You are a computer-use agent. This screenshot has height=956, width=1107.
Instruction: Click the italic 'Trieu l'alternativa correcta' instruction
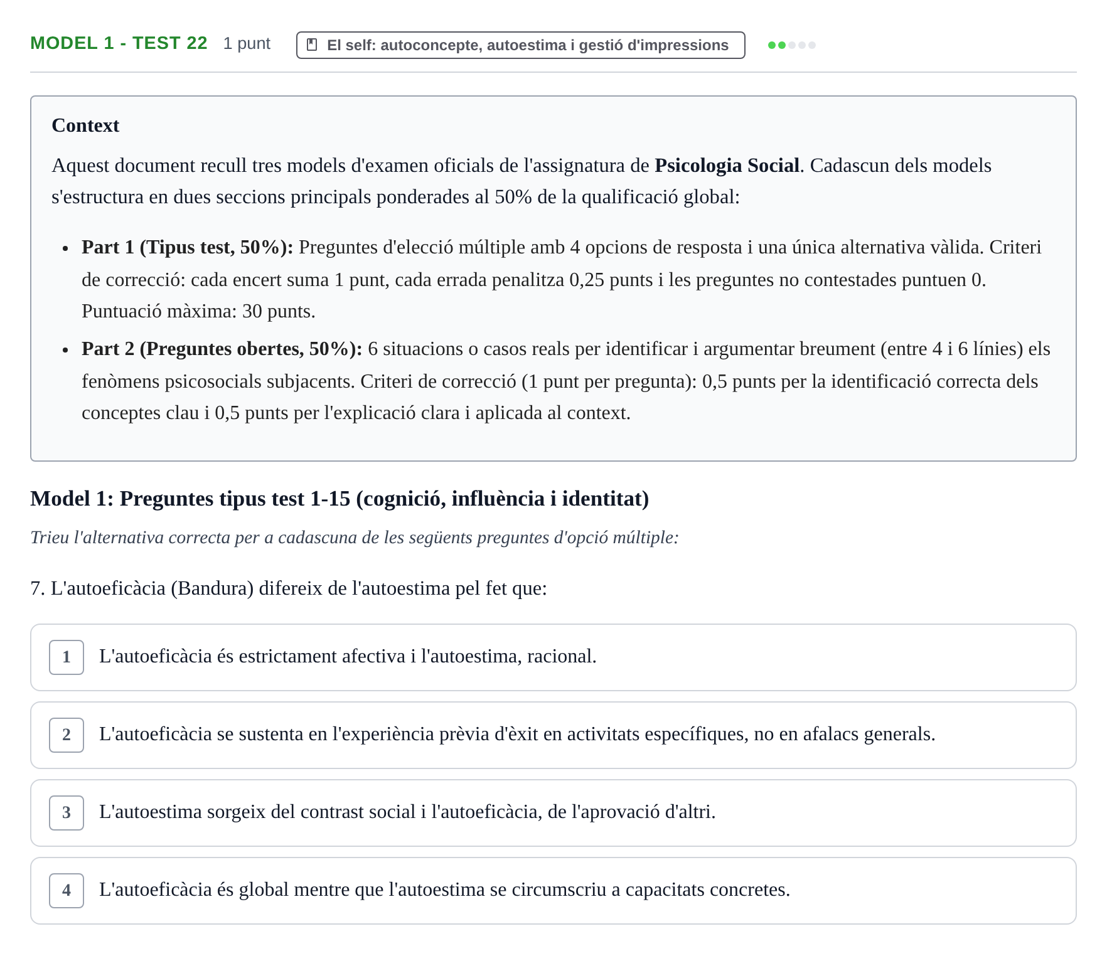click(x=355, y=538)
